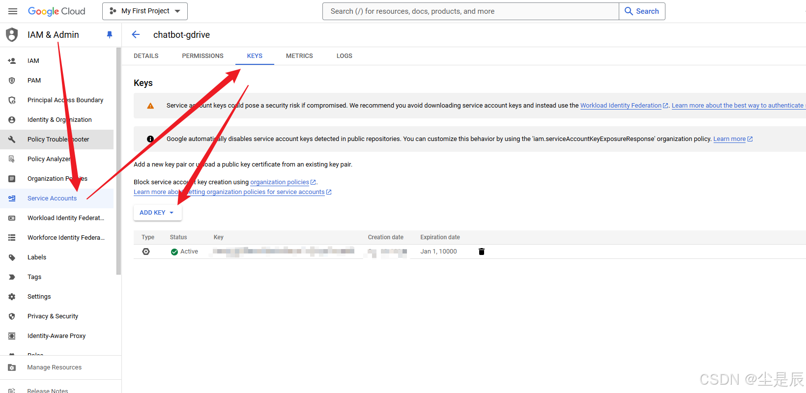The width and height of the screenshot is (806, 393).
Task: Click the Workload Identity Federation icon
Action: [x=12, y=218]
